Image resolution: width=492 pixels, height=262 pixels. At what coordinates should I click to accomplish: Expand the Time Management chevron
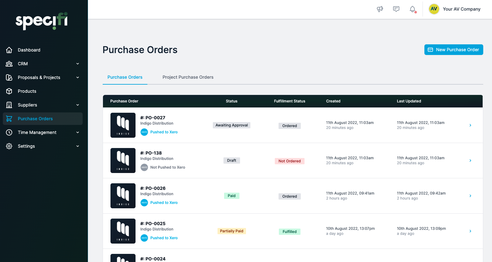click(78, 132)
